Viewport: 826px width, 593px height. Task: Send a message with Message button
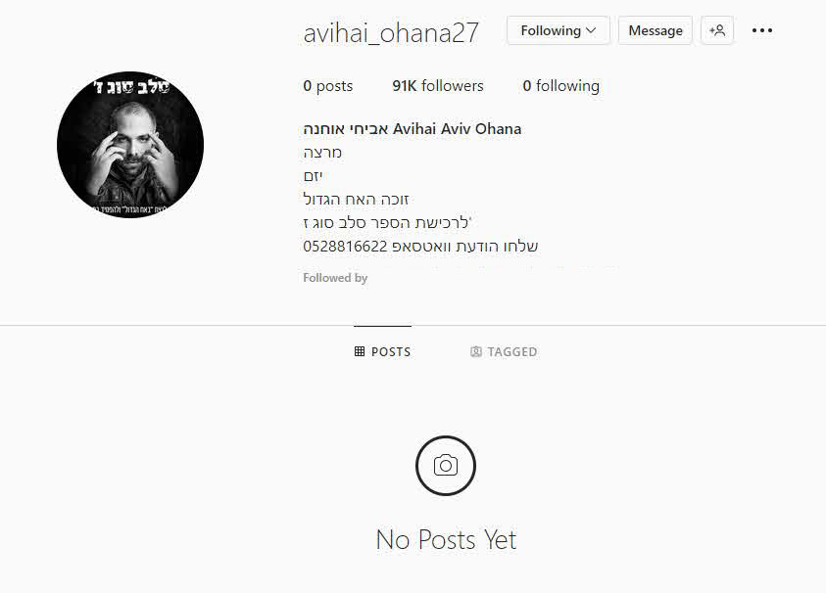point(655,30)
